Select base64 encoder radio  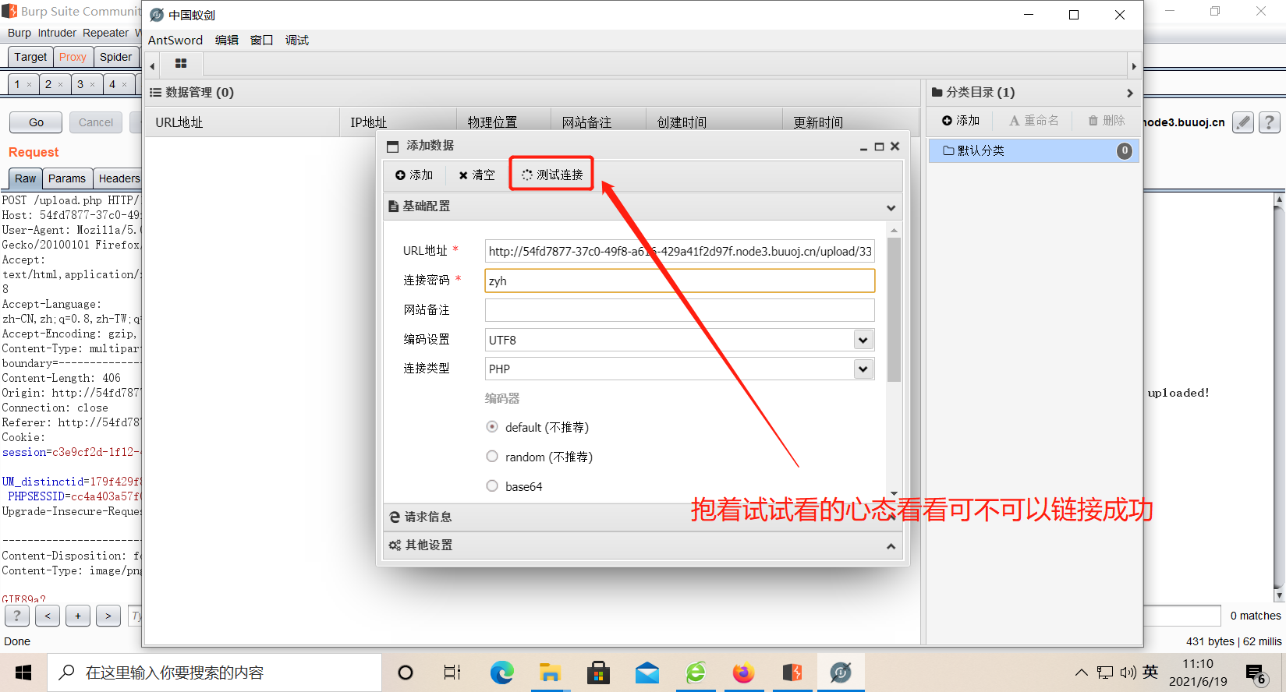tap(492, 486)
